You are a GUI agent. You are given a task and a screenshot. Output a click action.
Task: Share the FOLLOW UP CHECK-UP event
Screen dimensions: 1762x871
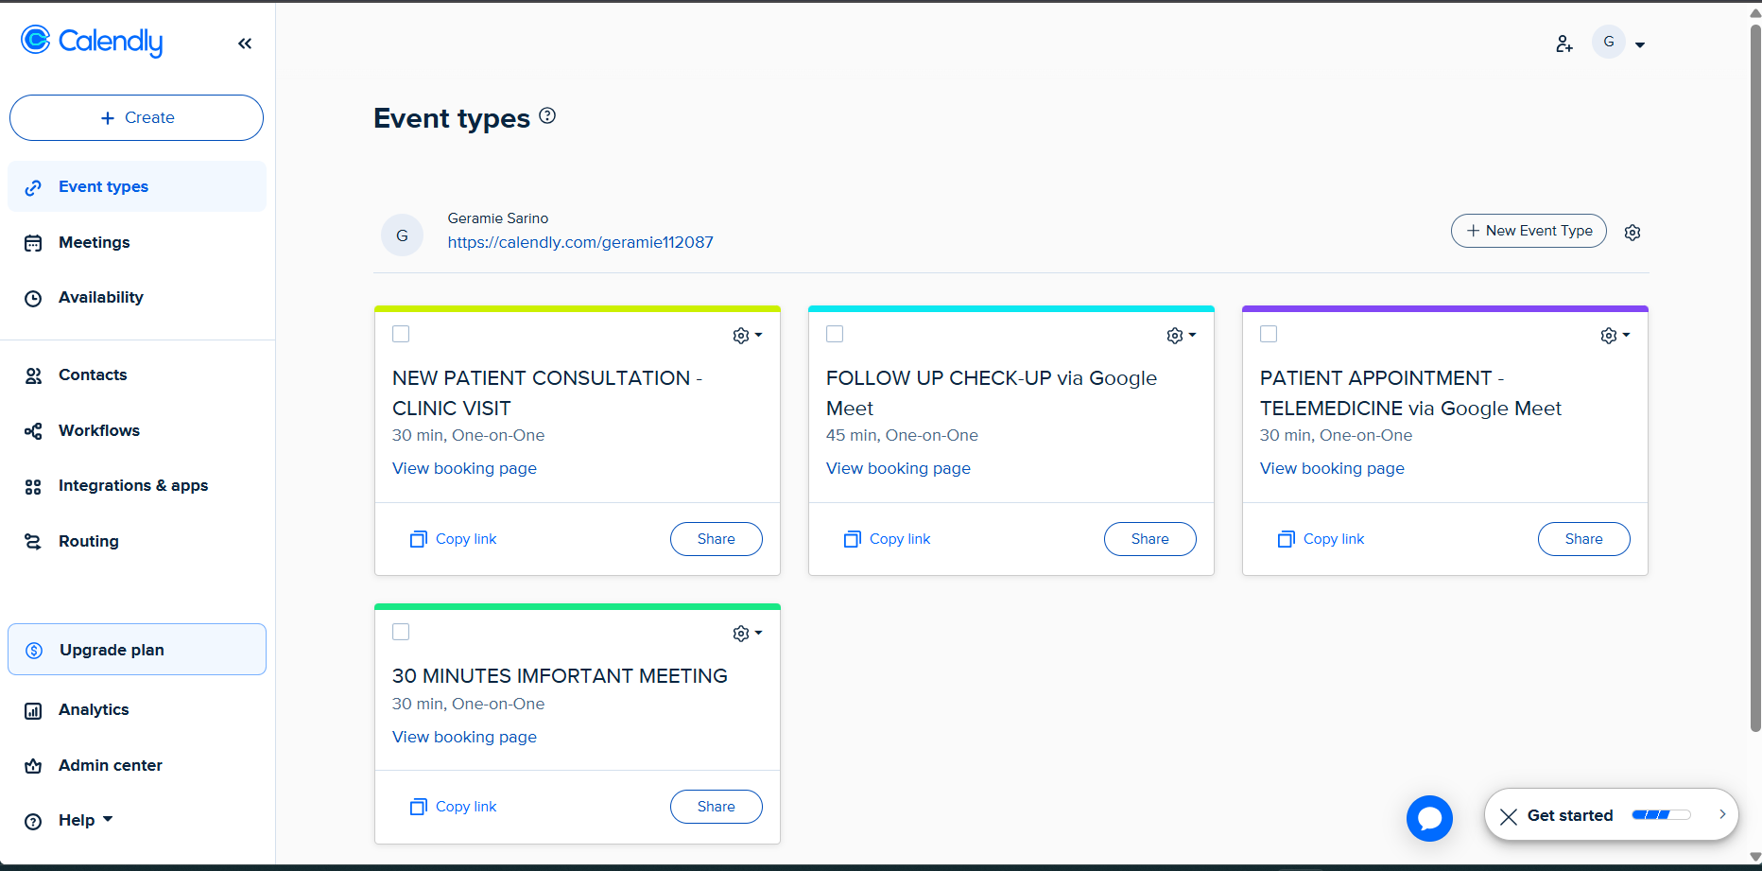[1150, 539]
